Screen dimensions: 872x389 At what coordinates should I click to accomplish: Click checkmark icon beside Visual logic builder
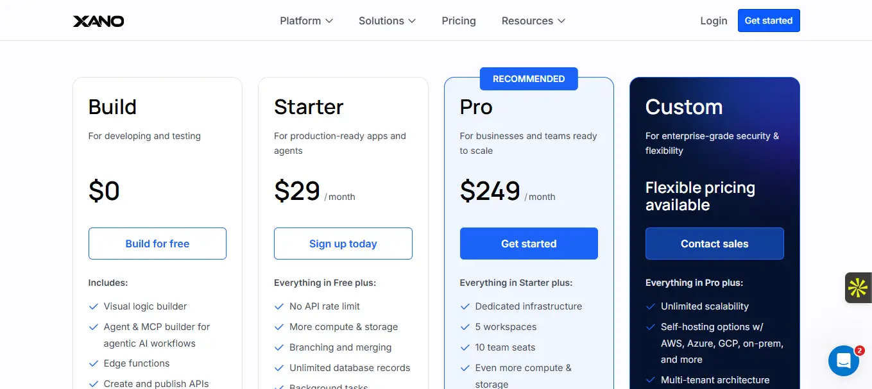94,306
